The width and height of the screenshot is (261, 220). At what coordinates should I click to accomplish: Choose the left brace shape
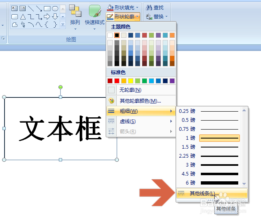[47, 25]
